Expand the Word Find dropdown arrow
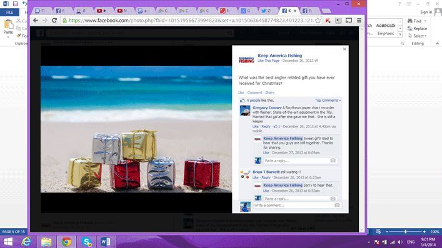Screen dimensions: 442x248 (425, 21)
